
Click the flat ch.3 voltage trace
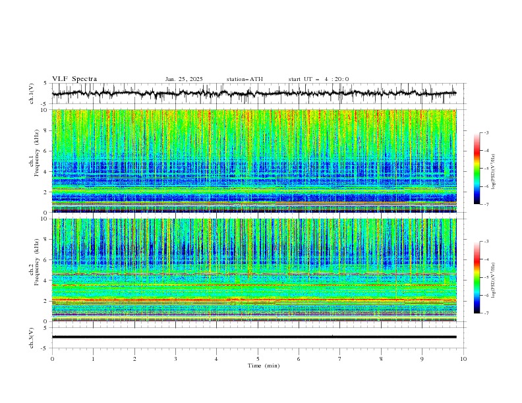coord(254,337)
